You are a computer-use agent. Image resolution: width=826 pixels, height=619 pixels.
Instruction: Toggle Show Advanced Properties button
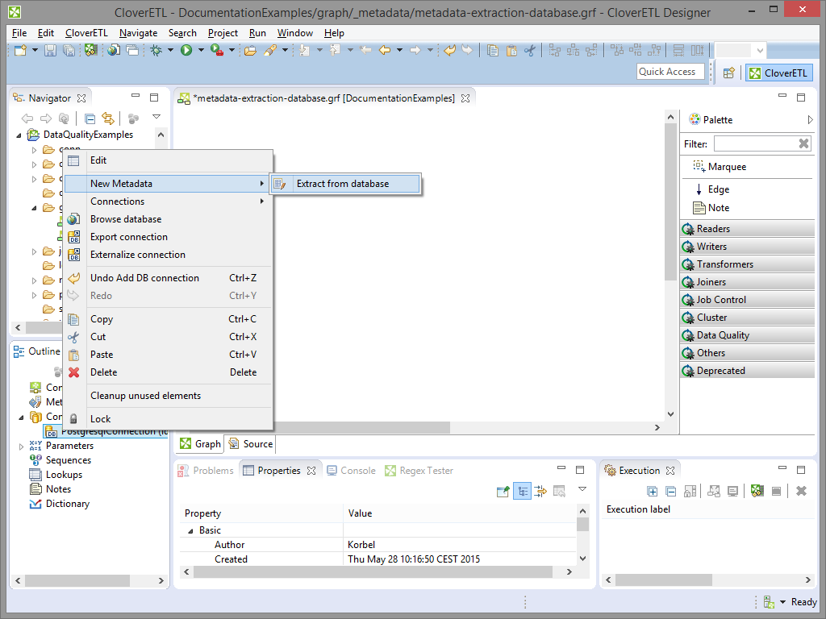point(540,491)
